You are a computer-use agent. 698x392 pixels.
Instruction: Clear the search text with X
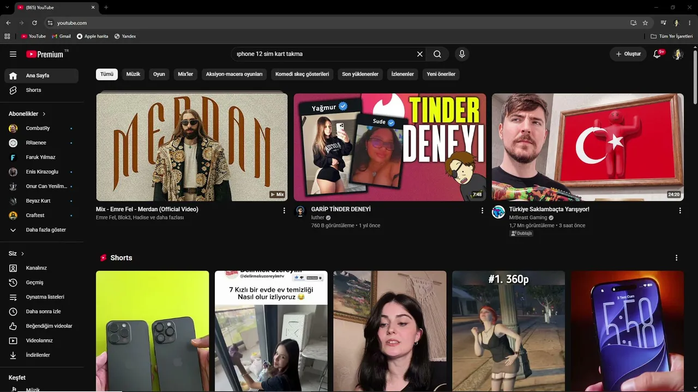point(420,54)
